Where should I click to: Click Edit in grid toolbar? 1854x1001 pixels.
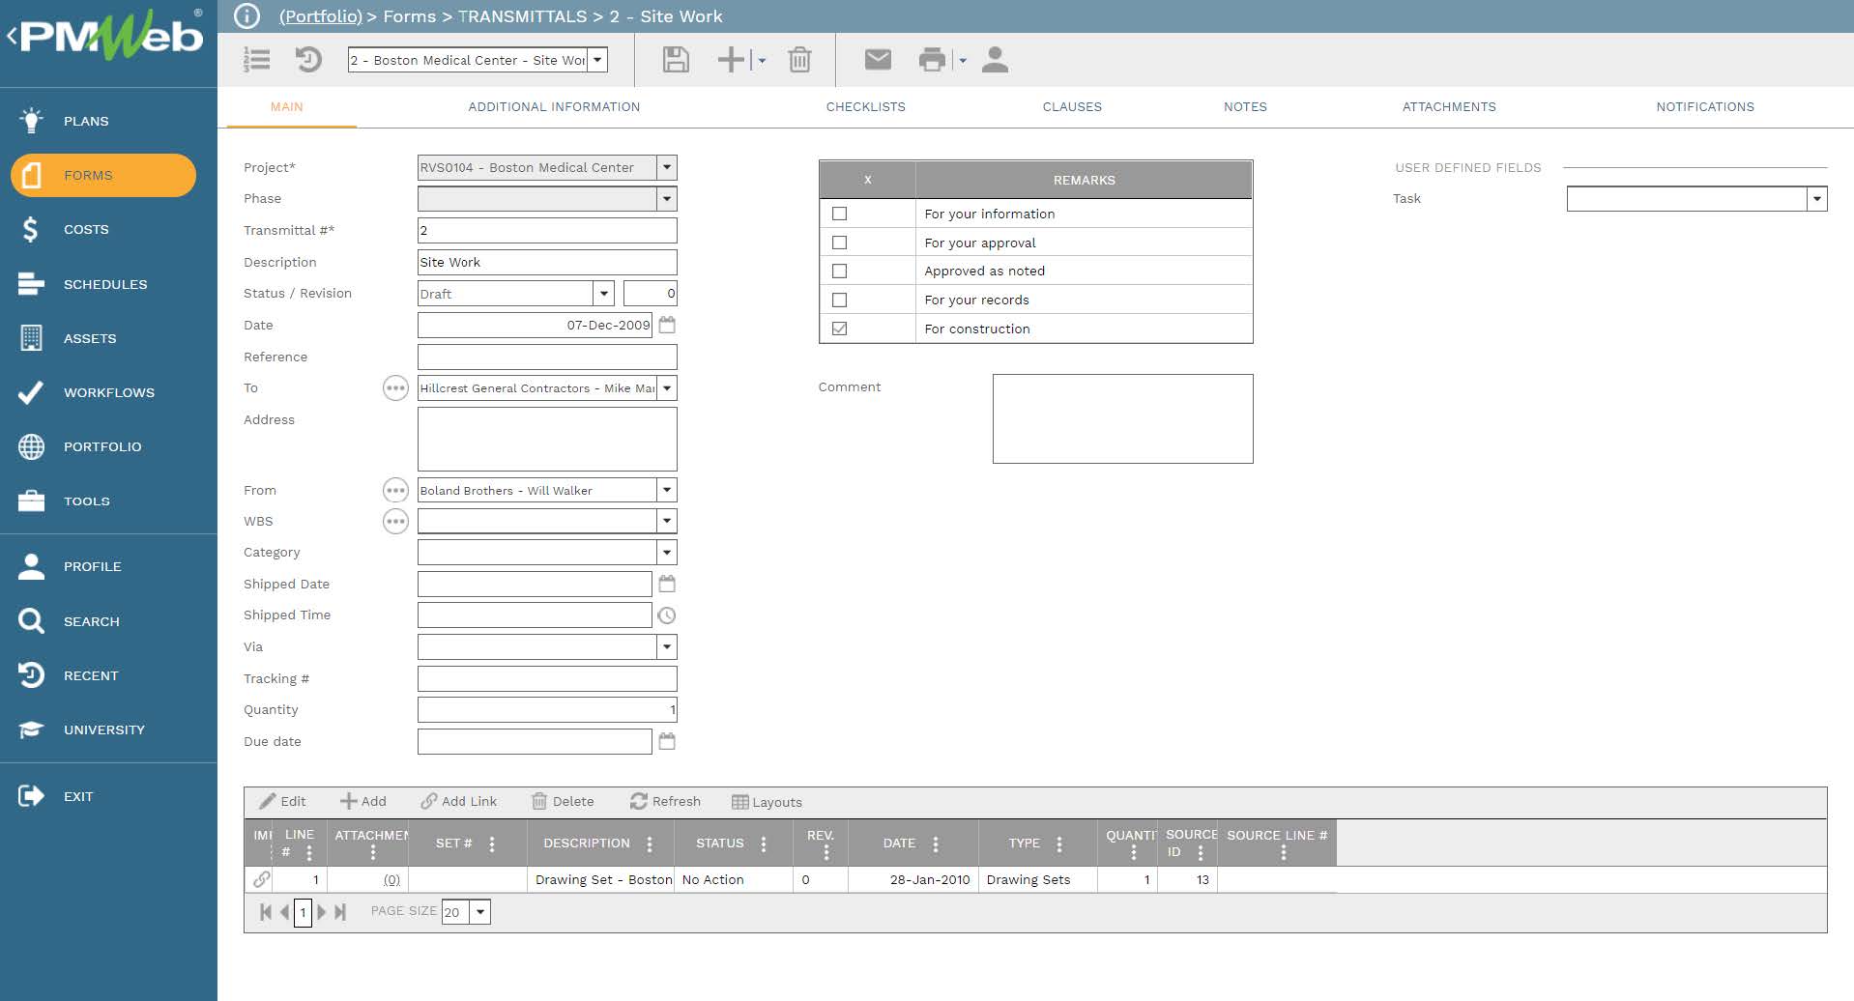click(282, 802)
